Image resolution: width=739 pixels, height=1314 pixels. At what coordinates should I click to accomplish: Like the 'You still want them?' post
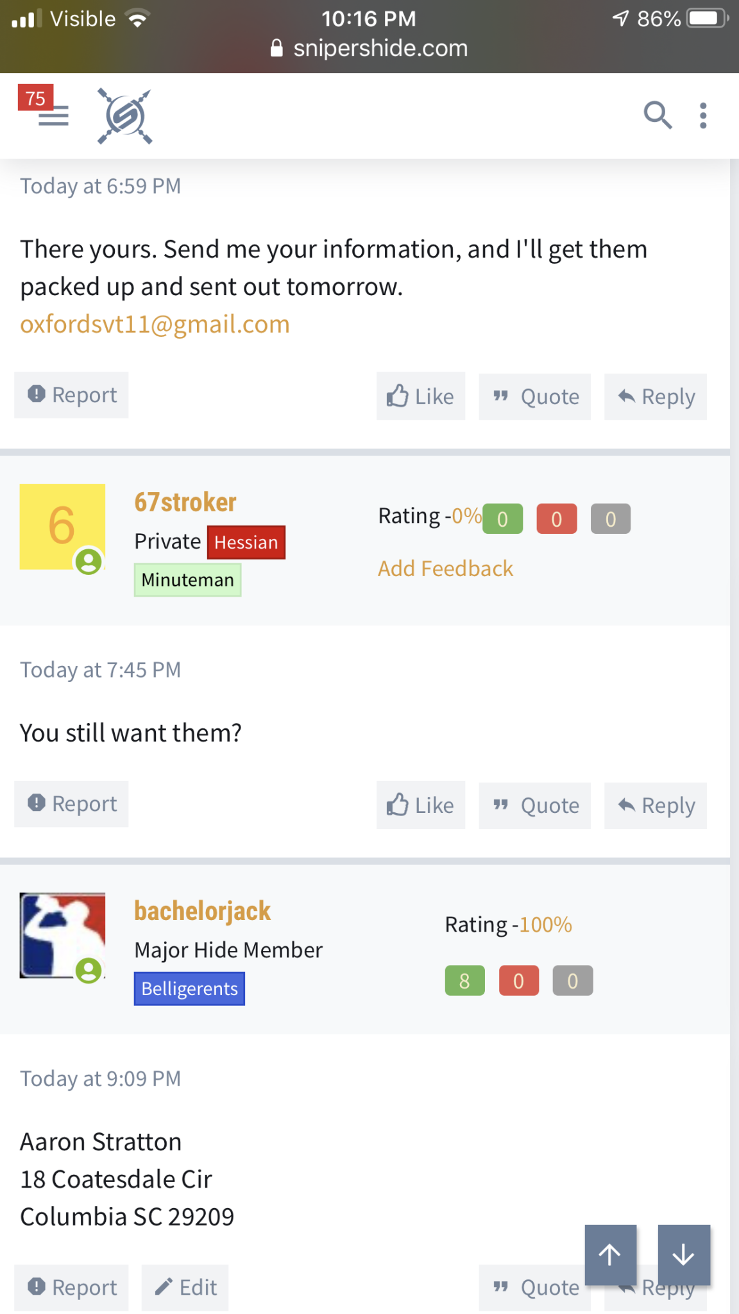421,805
